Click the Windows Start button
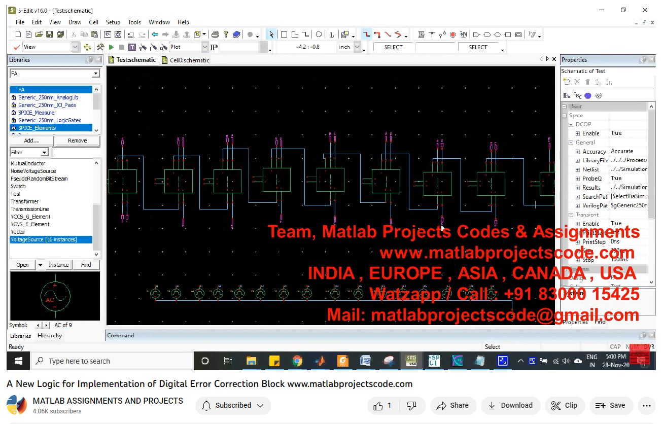The height and width of the screenshot is (424, 663). [18, 361]
